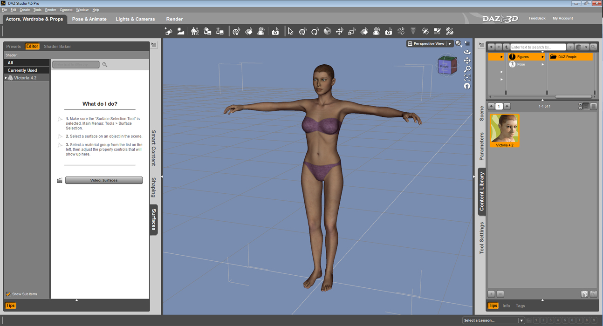
Task: Open the Shader Baker tab
Action: 57,47
